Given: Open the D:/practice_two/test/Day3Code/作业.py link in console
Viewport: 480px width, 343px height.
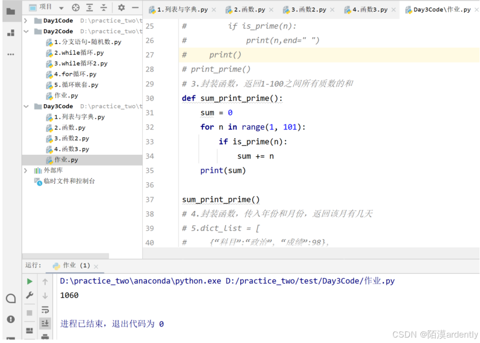Looking at the screenshot, I should coord(310,281).
